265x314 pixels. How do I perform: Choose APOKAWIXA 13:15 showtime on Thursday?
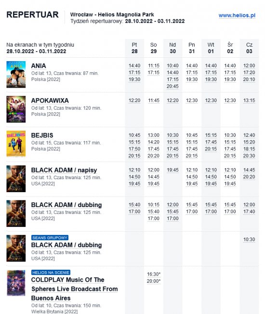[x=249, y=101]
